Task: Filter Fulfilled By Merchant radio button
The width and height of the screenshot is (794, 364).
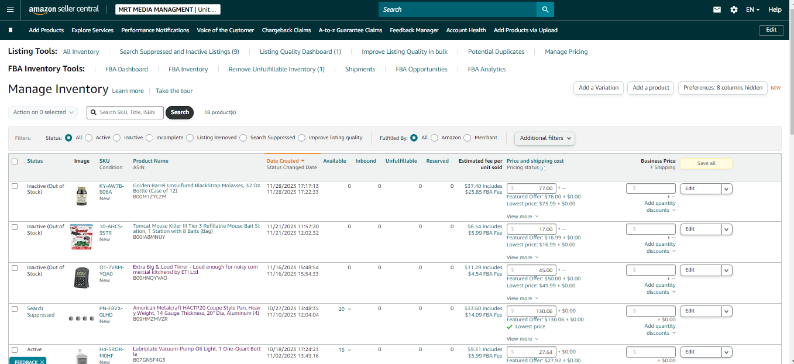Action: (x=467, y=138)
